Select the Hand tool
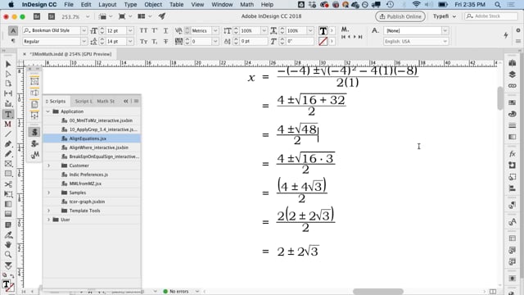The image size is (524, 295). click(x=8, y=245)
